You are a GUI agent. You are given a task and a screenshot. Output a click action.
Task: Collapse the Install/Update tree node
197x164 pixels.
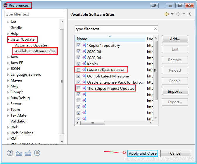pyautogui.click(x=8, y=39)
